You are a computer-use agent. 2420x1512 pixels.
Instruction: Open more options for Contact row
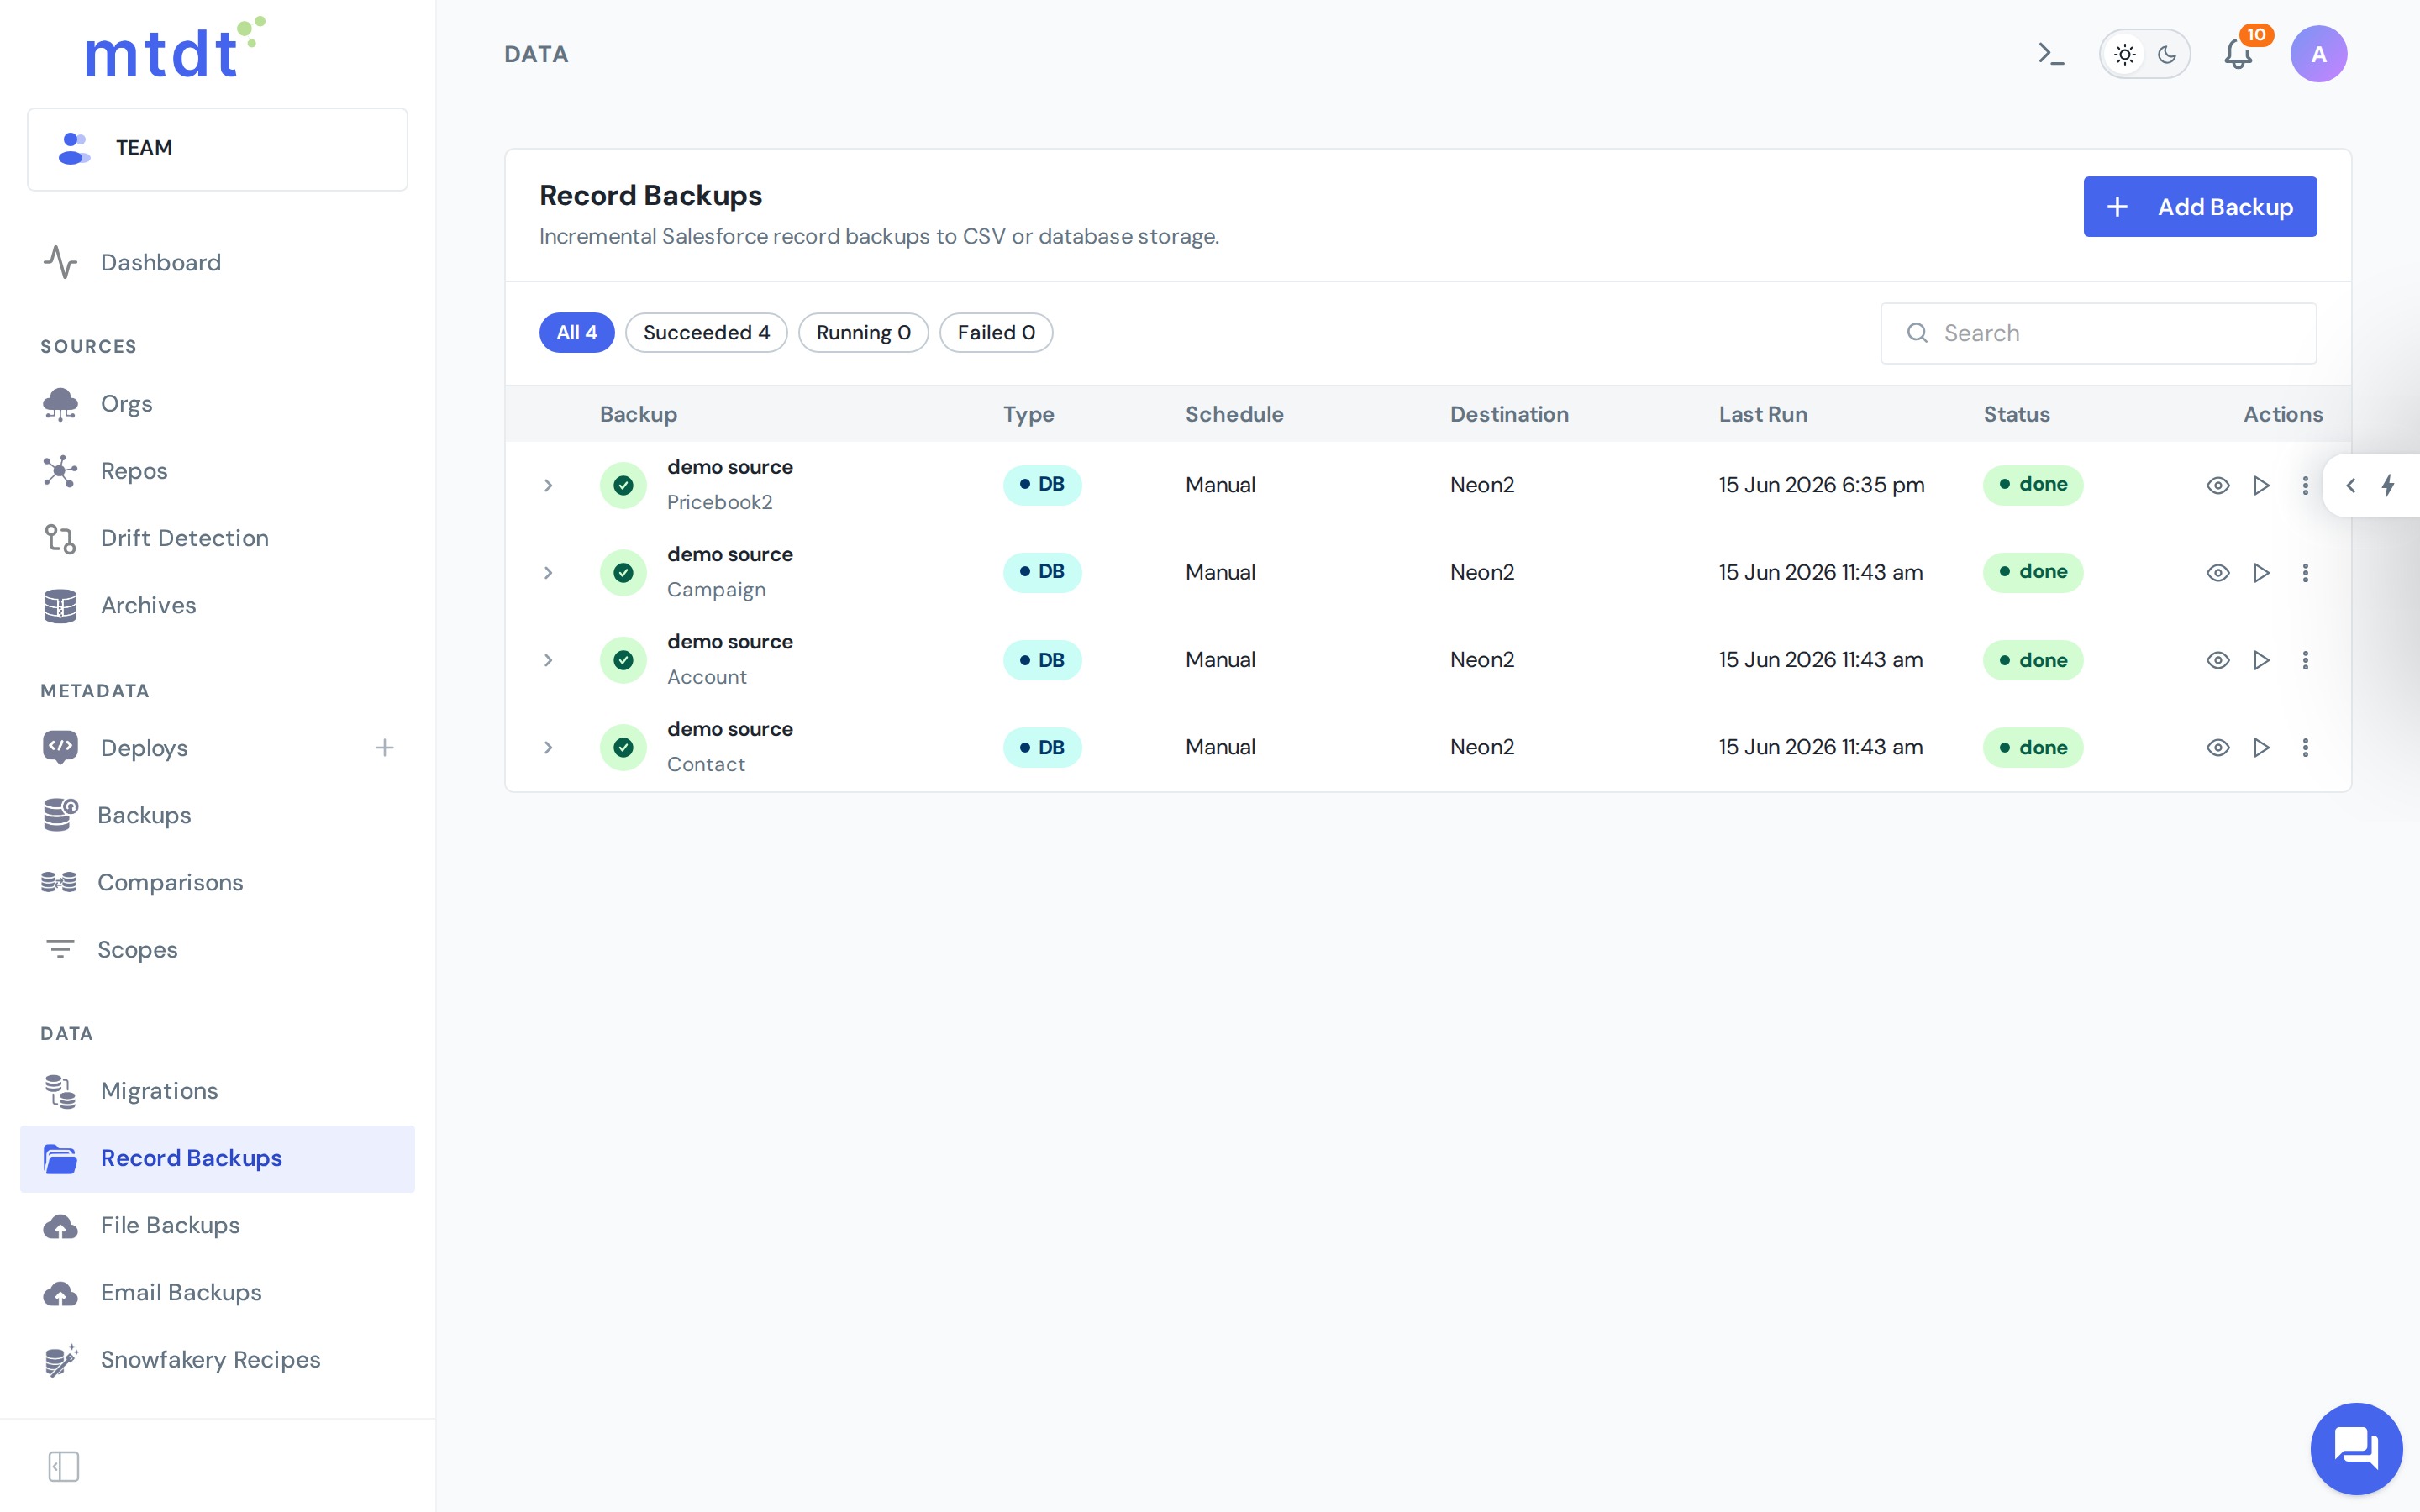click(x=2305, y=748)
